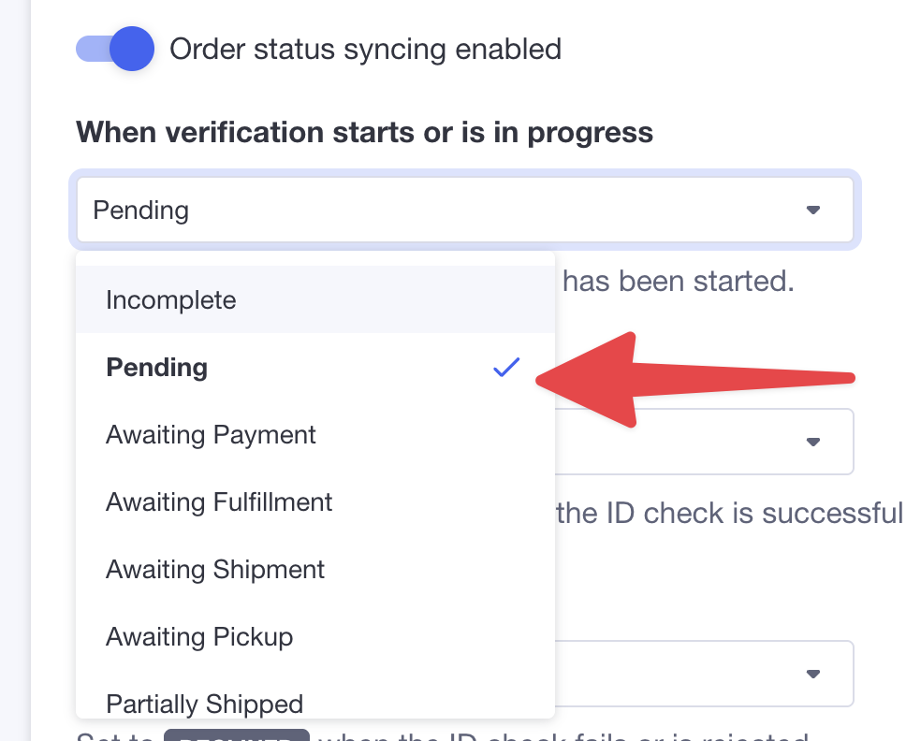Open the status dropdown below the ID check text

[x=702, y=442]
